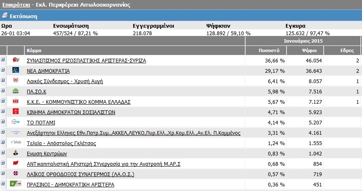
Task: Click the Χρυσή Αυγή party logo
Action: 16,80
